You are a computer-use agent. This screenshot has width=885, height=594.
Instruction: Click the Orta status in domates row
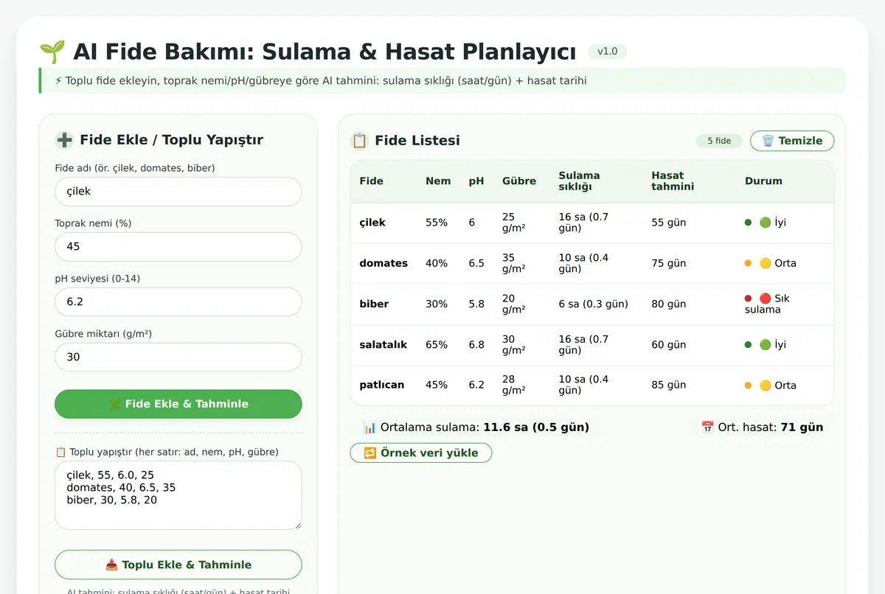tap(771, 263)
